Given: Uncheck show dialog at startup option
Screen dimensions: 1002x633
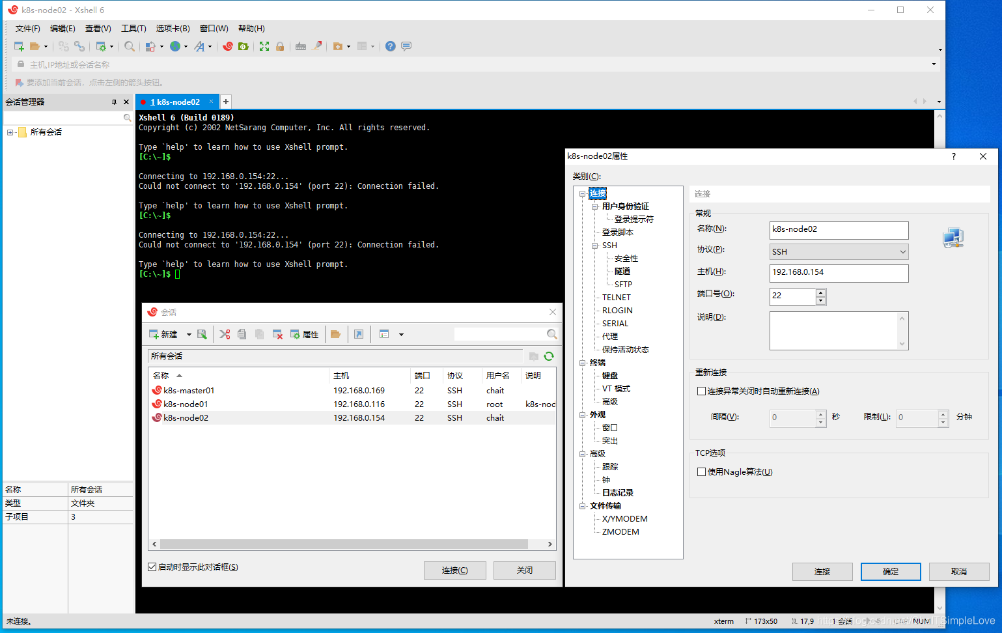Looking at the screenshot, I should (152, 567).
